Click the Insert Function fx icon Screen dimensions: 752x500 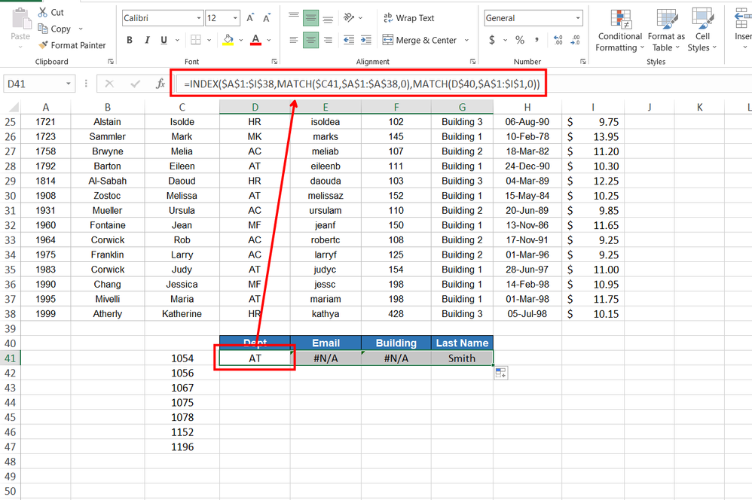point(160,84)
